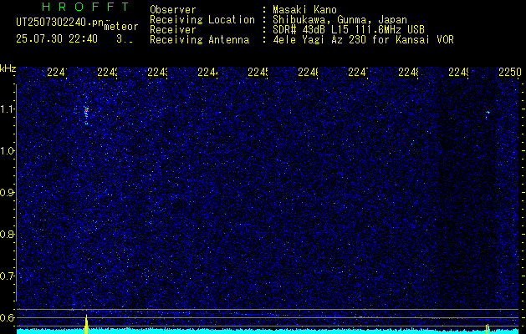This screenshot has height=334, width=526.
Task: Click the kHz axis unit label
Action: (8, 69)
